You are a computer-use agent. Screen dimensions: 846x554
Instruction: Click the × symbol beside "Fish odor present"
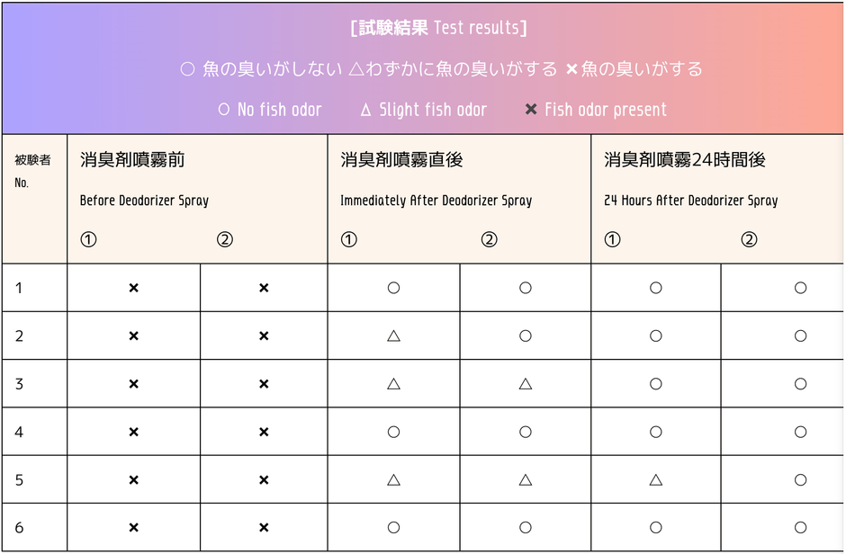tap(531, 110)
